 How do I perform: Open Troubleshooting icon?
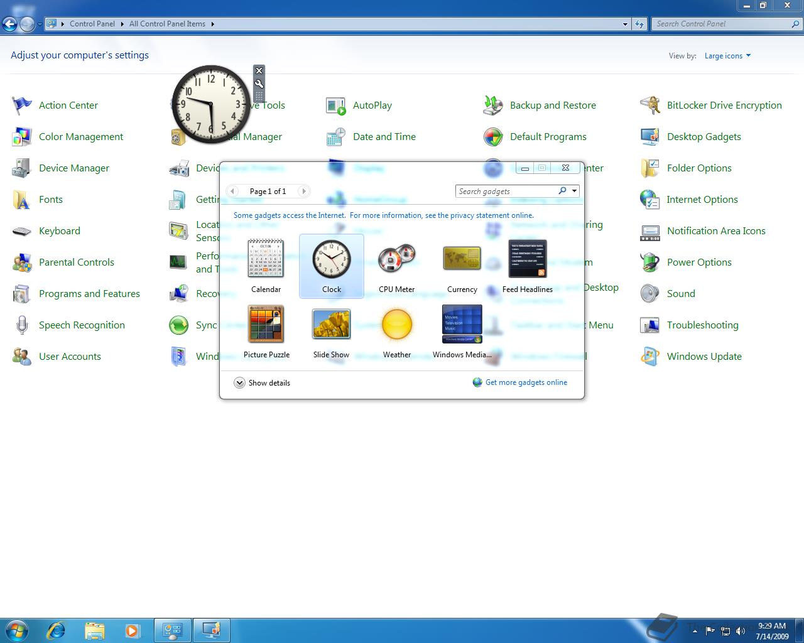[x=650, y=325]
